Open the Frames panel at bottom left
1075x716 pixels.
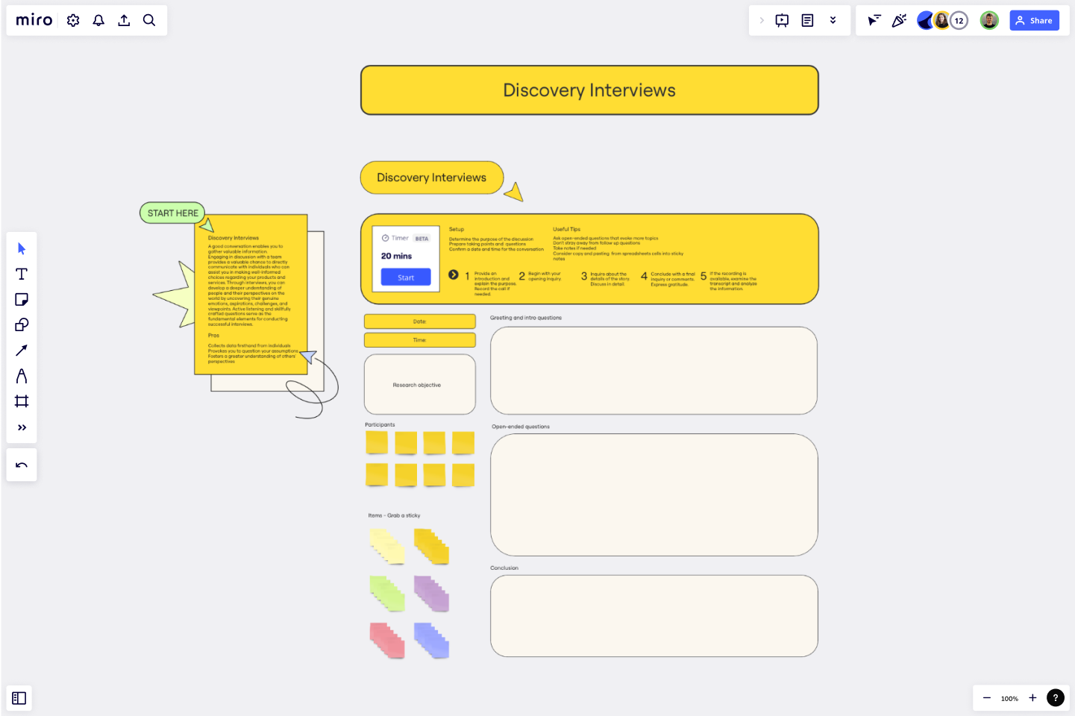(x=19, y=698)
